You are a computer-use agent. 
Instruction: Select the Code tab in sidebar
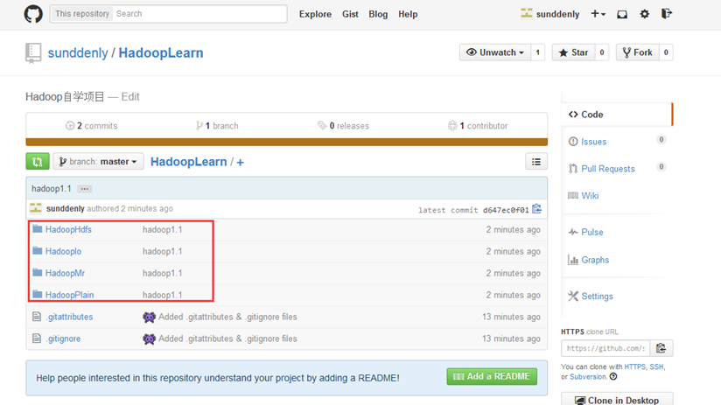tap(617, 115)
